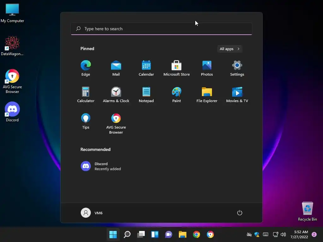Click the volume speaker icon
Screen dimensions: 323x242
click(283, 234)
